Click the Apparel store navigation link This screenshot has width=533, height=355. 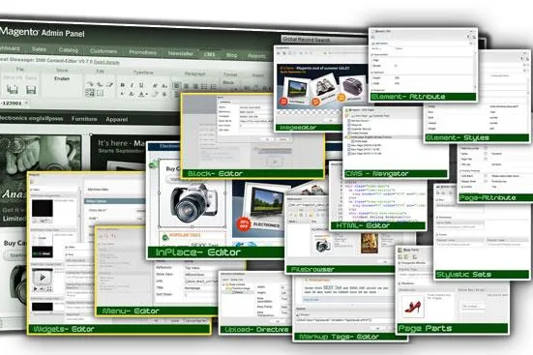pos(117,120)
